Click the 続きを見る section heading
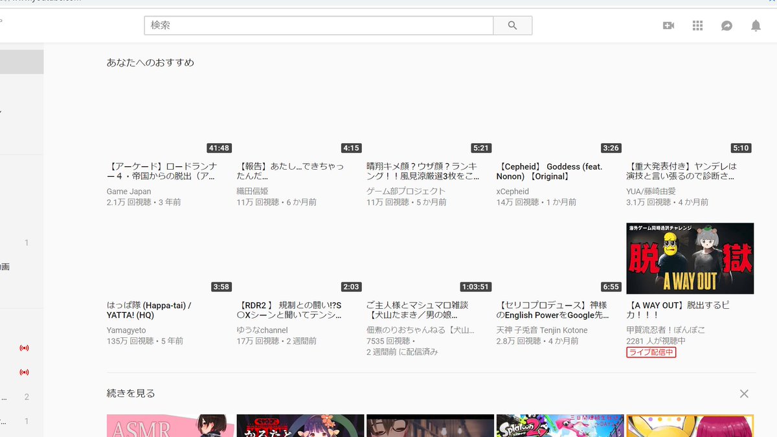The image size is (777, 437). coord(131,394)
